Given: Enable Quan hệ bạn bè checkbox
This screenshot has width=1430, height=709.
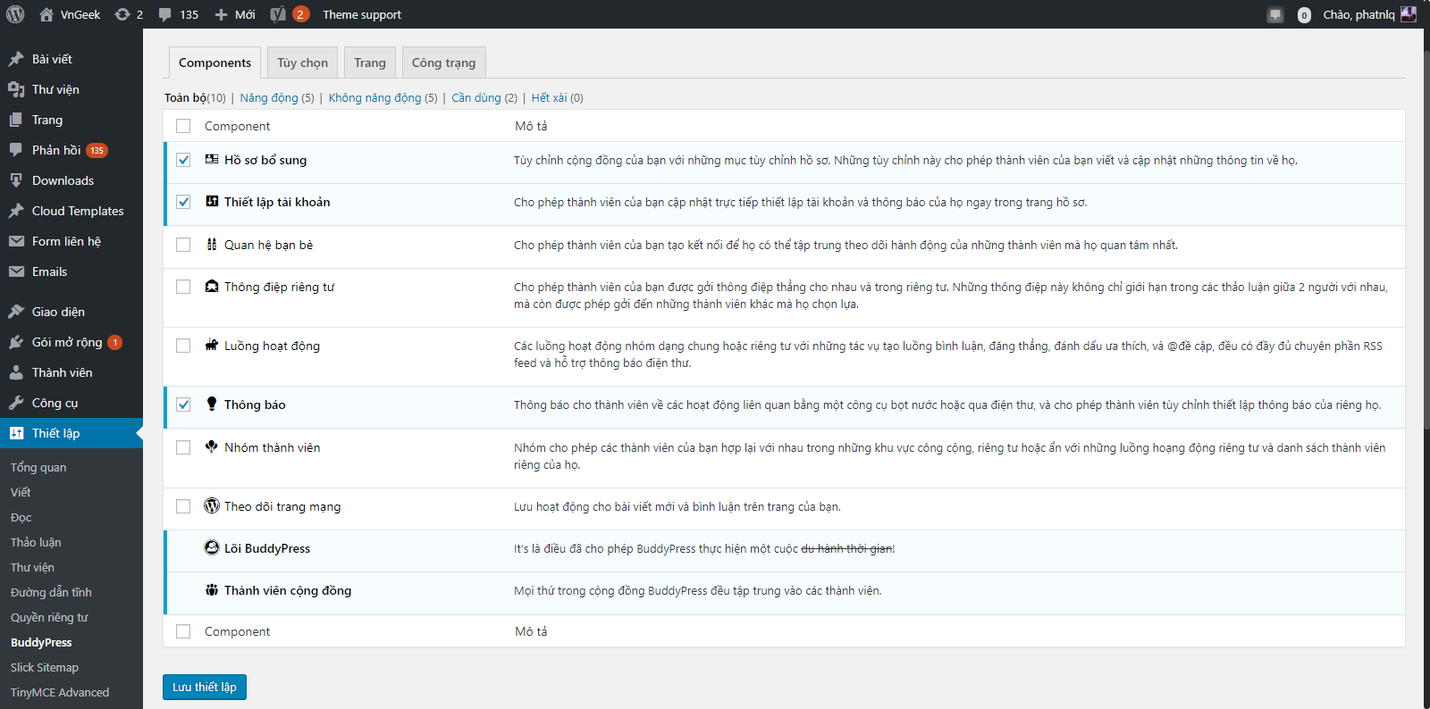Looking at the screenshot, I should 183,245.
